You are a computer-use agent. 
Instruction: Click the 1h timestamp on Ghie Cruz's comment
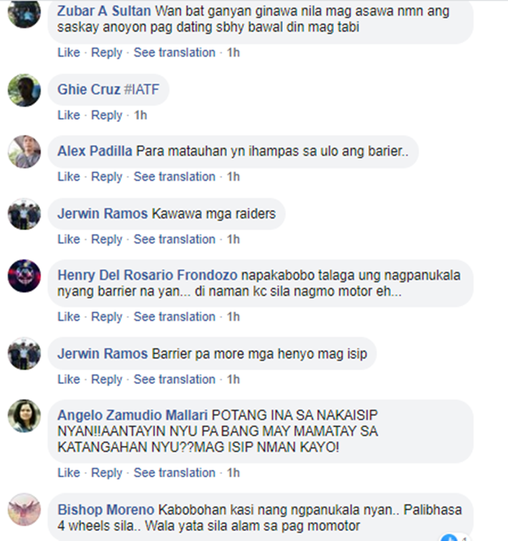click(140, 115)
